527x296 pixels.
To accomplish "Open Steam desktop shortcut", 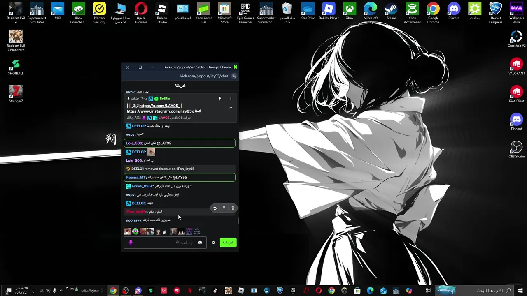I will (x=391, y=11).
